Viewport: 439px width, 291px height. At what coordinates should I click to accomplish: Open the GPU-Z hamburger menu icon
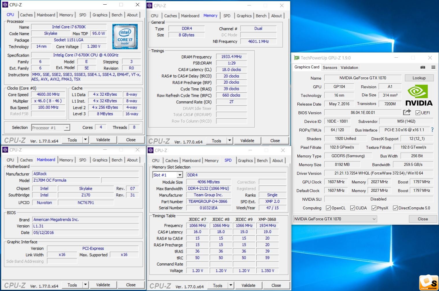tap(433, 67)
